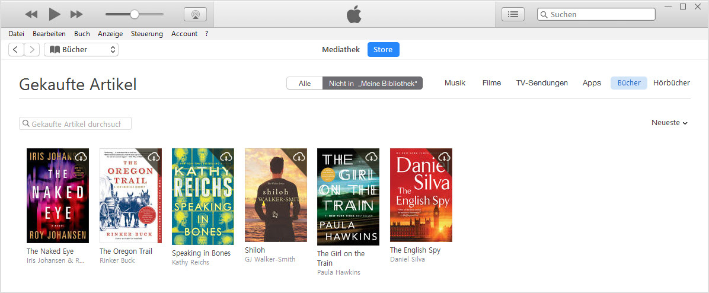The image size is (709, 293).
Task: Maximize the iTunes window
Action: tap(683, 7)
